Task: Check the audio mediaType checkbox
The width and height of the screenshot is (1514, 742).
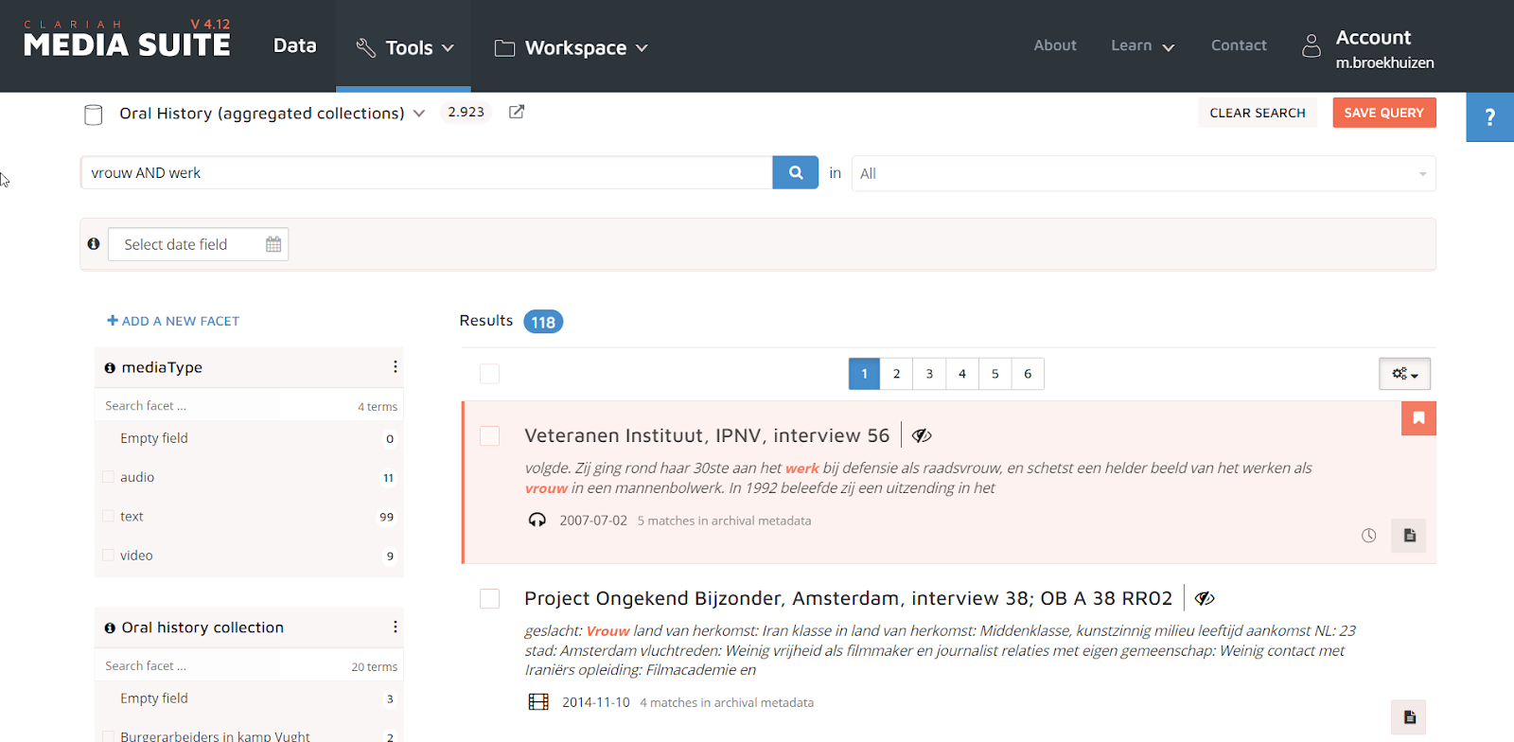Action: (109, 478)
